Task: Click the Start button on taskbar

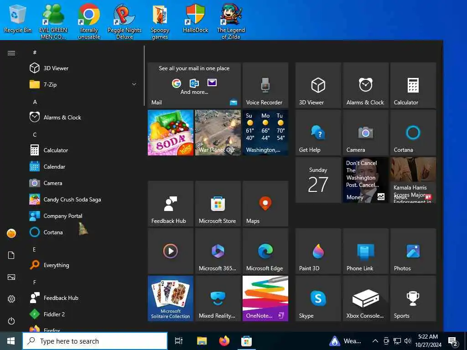Action: tap(11, 341)
